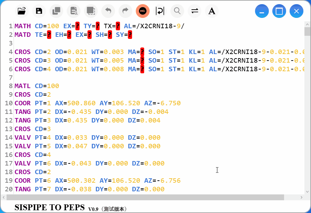Click the down arrow of the vertical scrollbar
Image resolution: width=311 pixels, height=213 pixels.
click(x=307, y=192)
